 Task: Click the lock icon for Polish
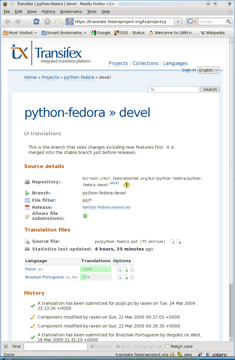tap(132, 269)
